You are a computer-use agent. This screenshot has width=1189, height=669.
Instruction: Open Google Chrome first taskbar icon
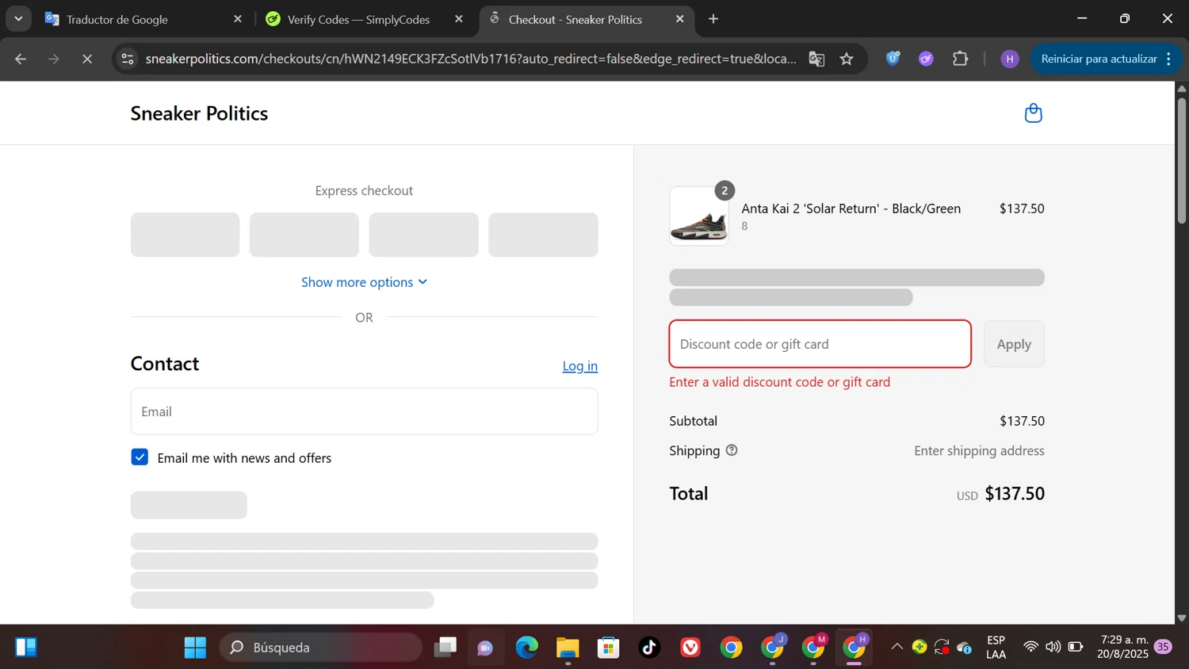pos(731,648)
